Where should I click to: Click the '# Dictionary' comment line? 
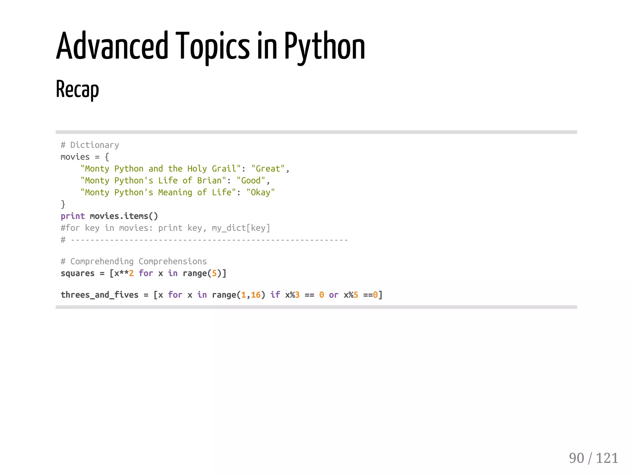pyautogui.click(x=90, y=145)
